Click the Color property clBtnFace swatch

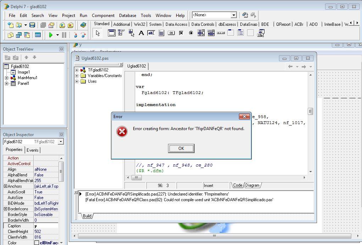[x=37, y=243]
